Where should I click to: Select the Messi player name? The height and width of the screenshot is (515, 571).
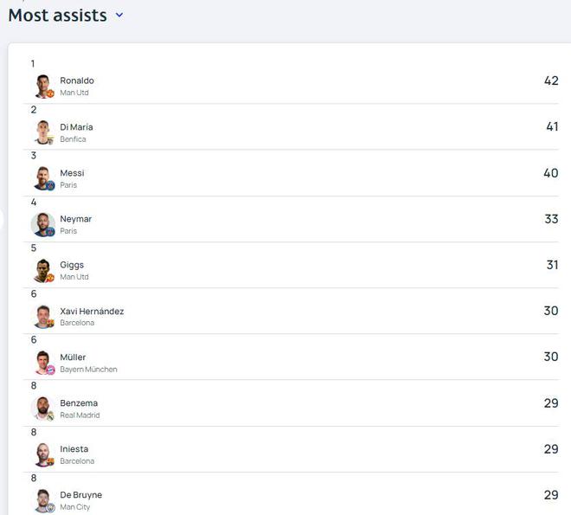pyautogui.click(x=72, y=173)
